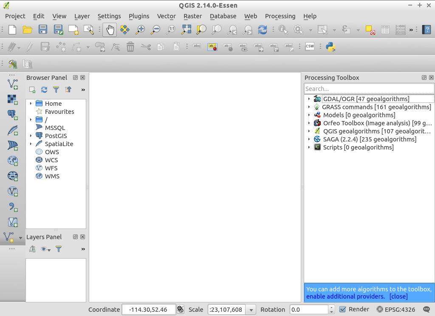Expand GRASS commands group
This screenshot has height=316, width=435.
coord(309,107)
